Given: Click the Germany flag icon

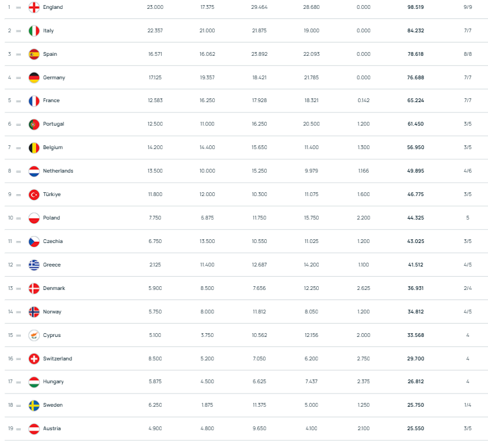Looking at the screenshot, I should [x=34, y=77].
